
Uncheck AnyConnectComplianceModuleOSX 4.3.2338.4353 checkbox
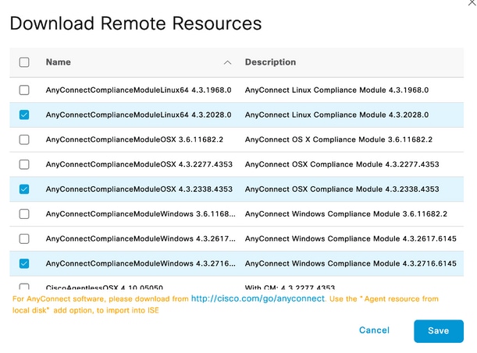click(x=24, y=189)
